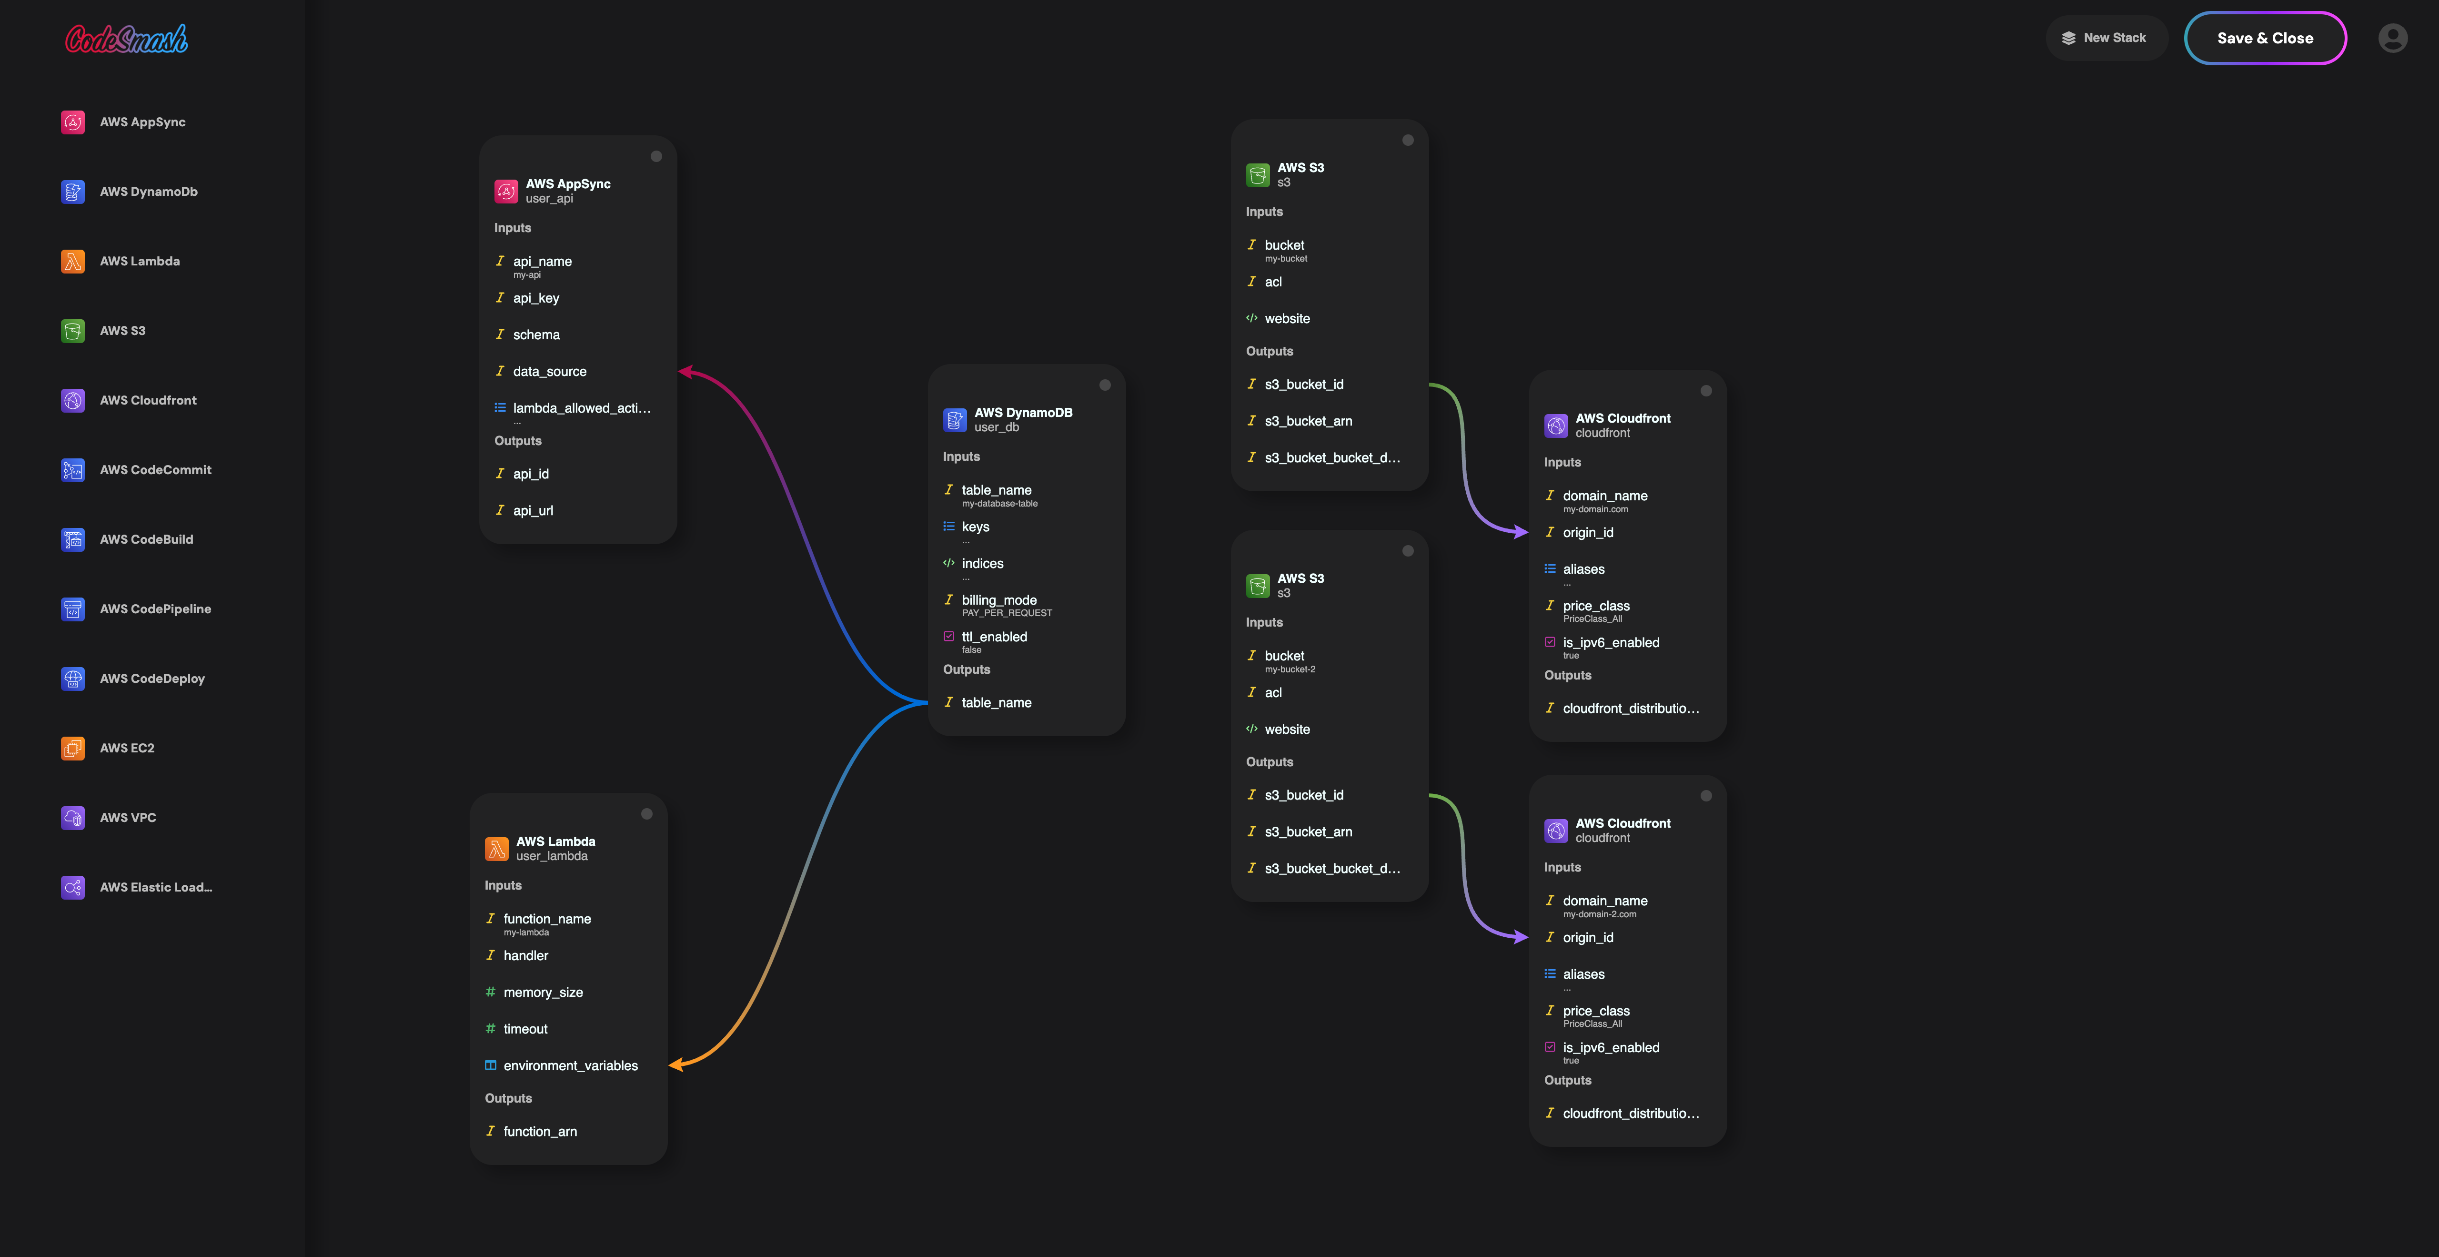The width and height of the screenshot is (2439, 1257).
Task: Click the CodeSmash logo
Action: point(126,39)
